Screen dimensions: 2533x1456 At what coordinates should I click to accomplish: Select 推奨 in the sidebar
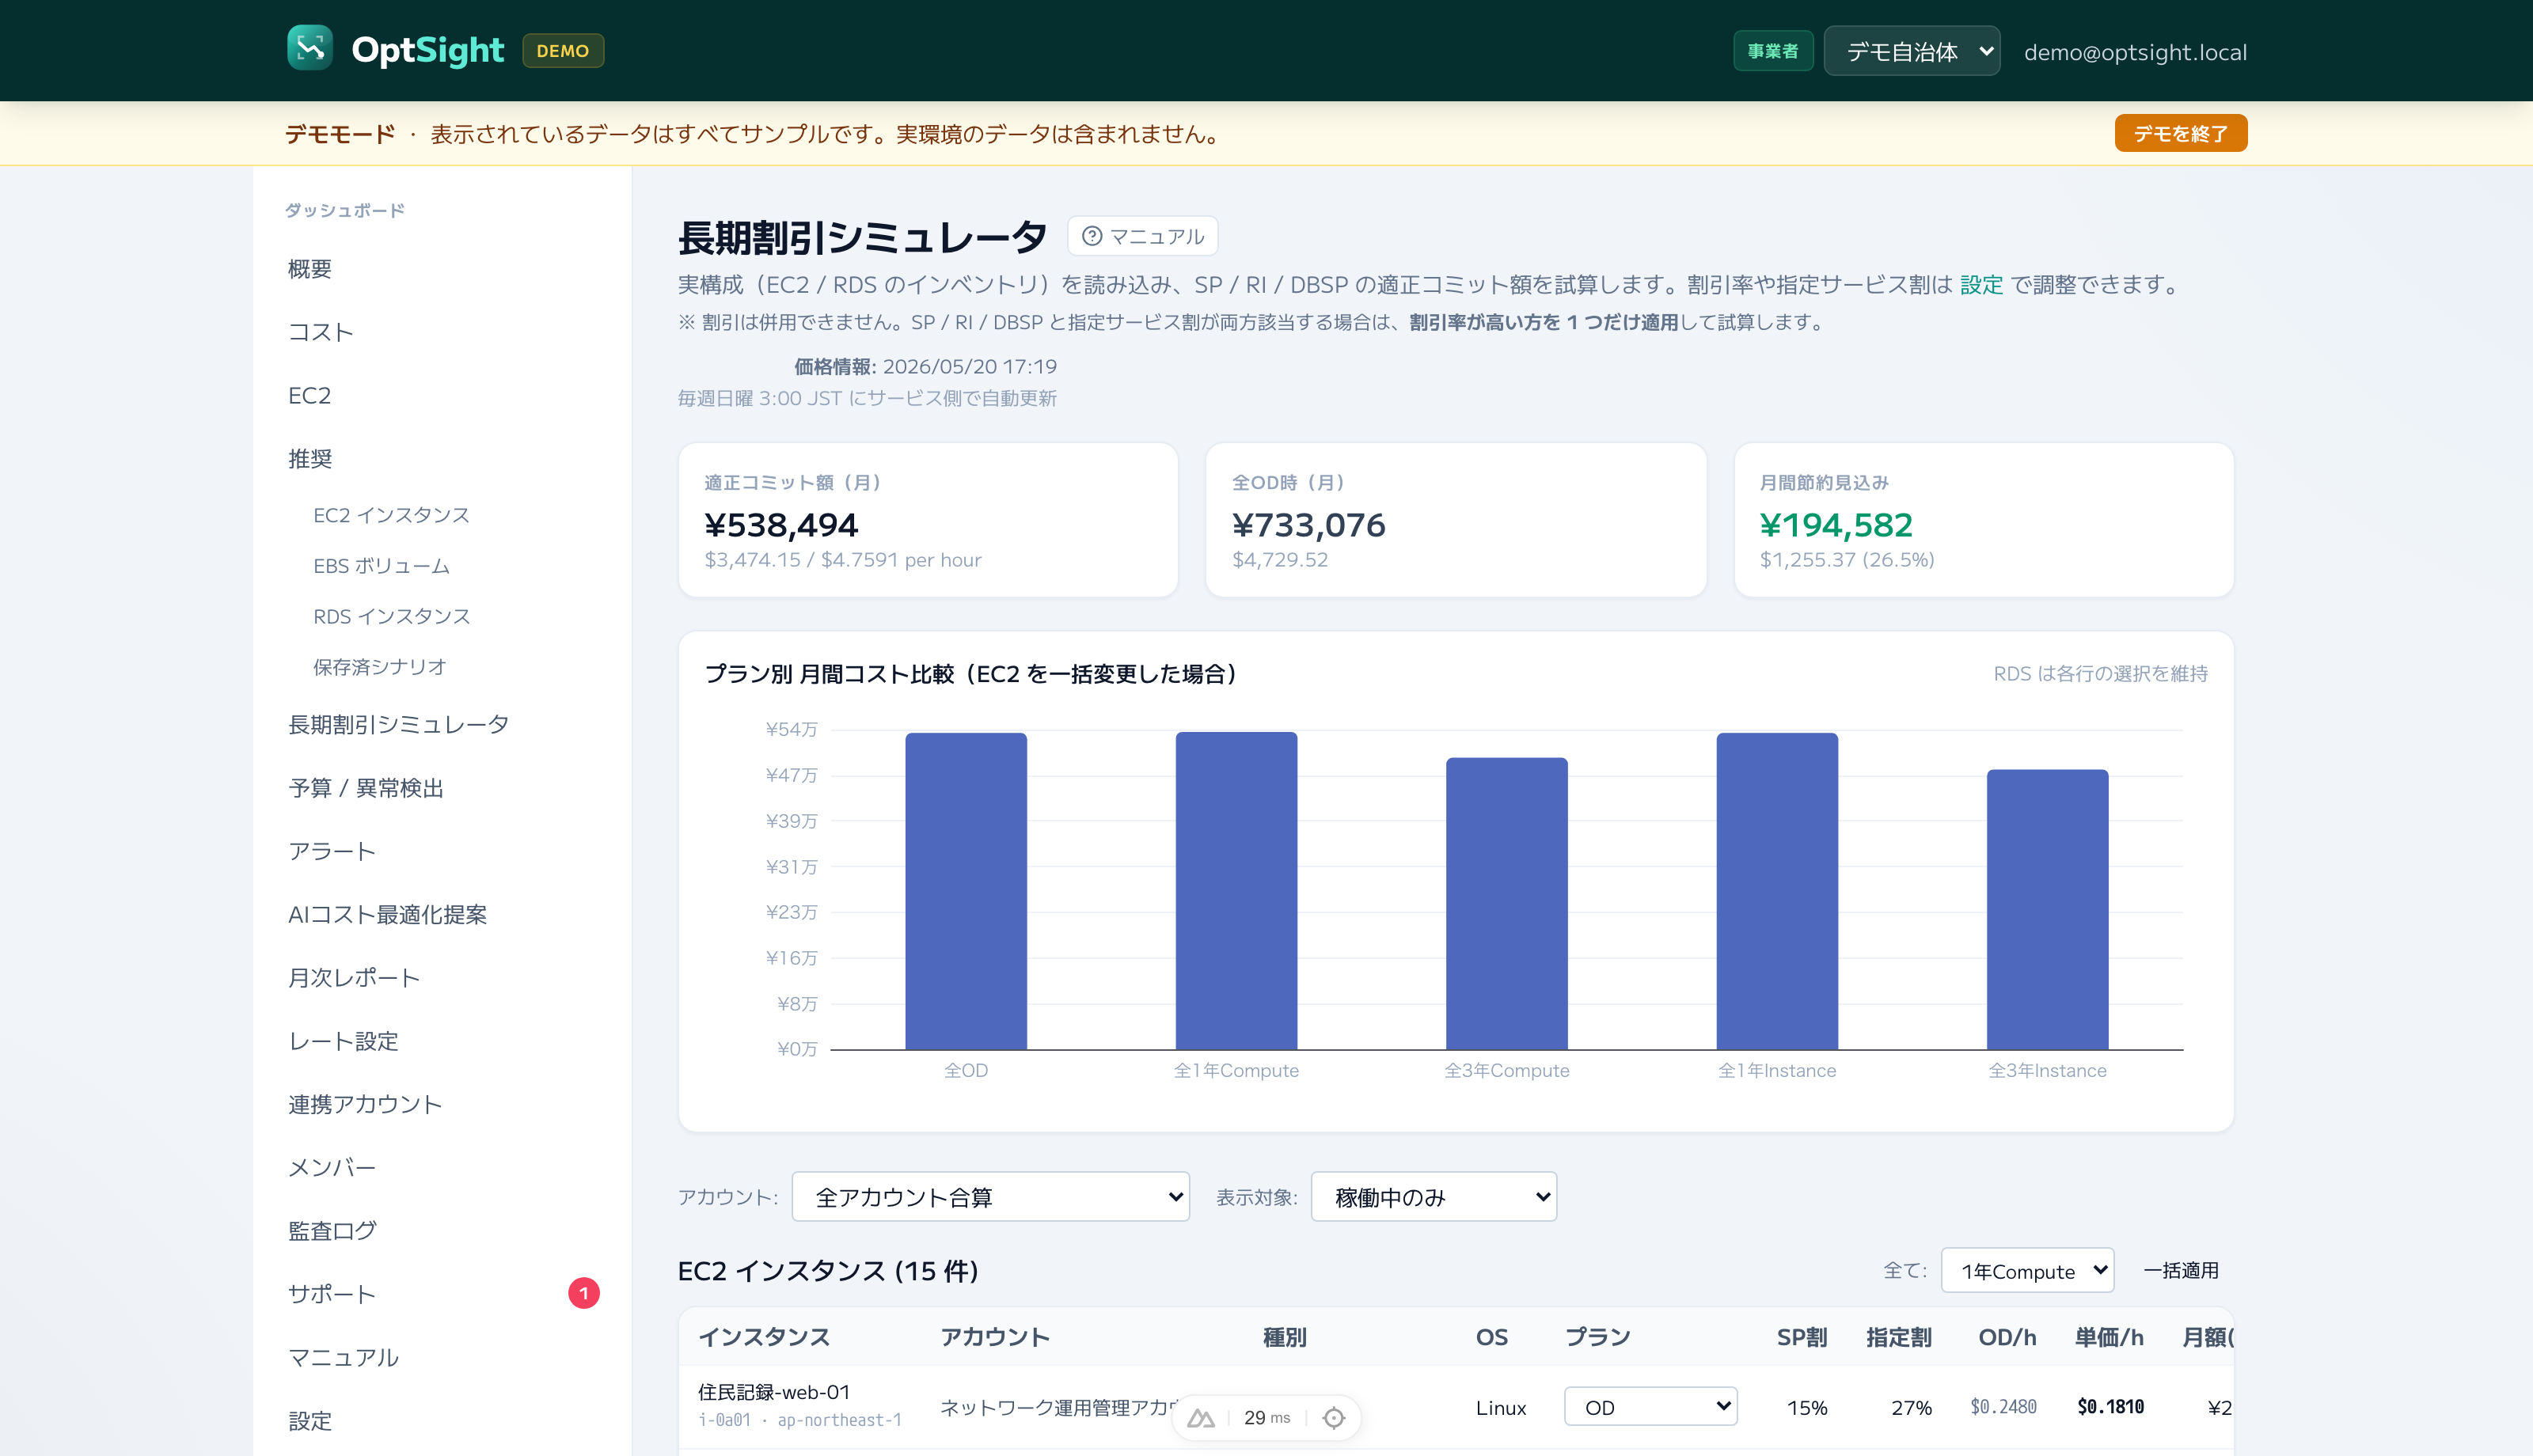click(310, 459)
